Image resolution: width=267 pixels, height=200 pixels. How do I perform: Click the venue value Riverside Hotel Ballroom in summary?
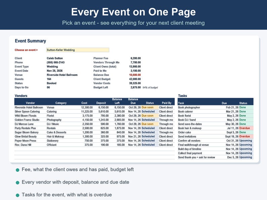click(62, 75)
